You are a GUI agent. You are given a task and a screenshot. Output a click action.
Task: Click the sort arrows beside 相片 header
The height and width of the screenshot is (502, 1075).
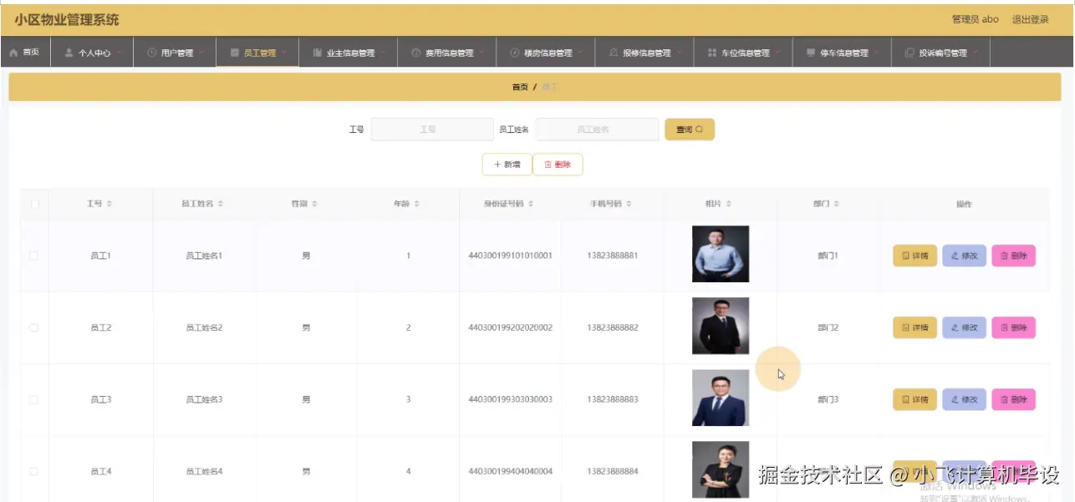tap(728, 204)
